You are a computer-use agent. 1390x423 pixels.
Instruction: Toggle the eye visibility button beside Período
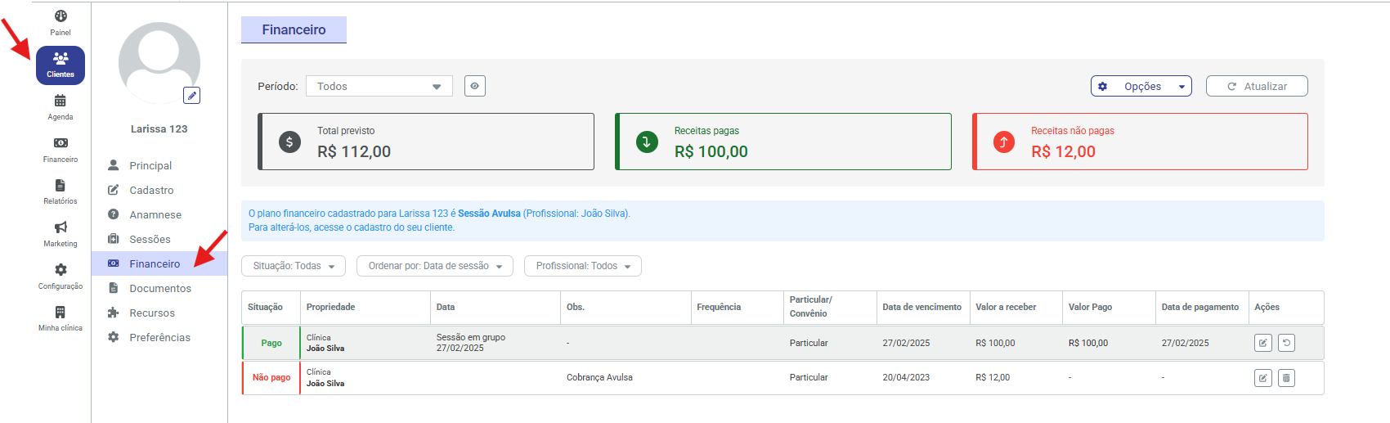(x=475, y=86)
